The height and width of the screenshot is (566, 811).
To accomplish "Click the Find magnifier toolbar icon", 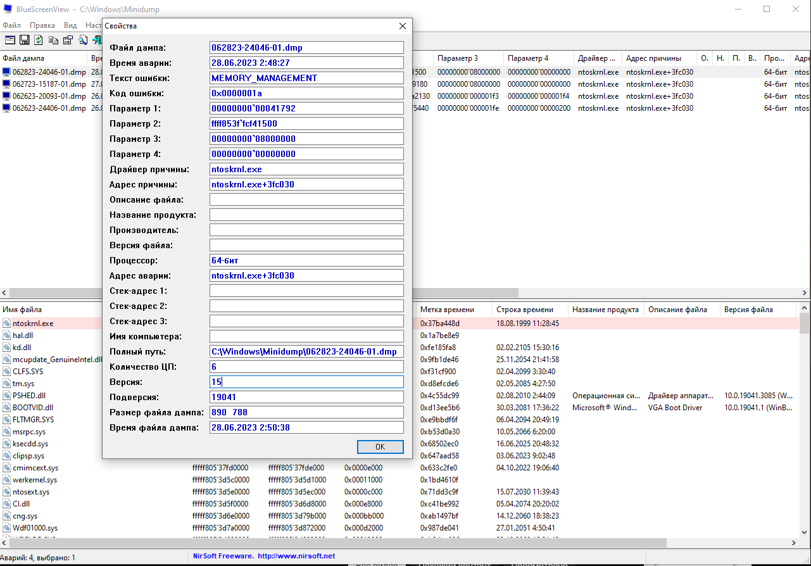I will [83, 41].
